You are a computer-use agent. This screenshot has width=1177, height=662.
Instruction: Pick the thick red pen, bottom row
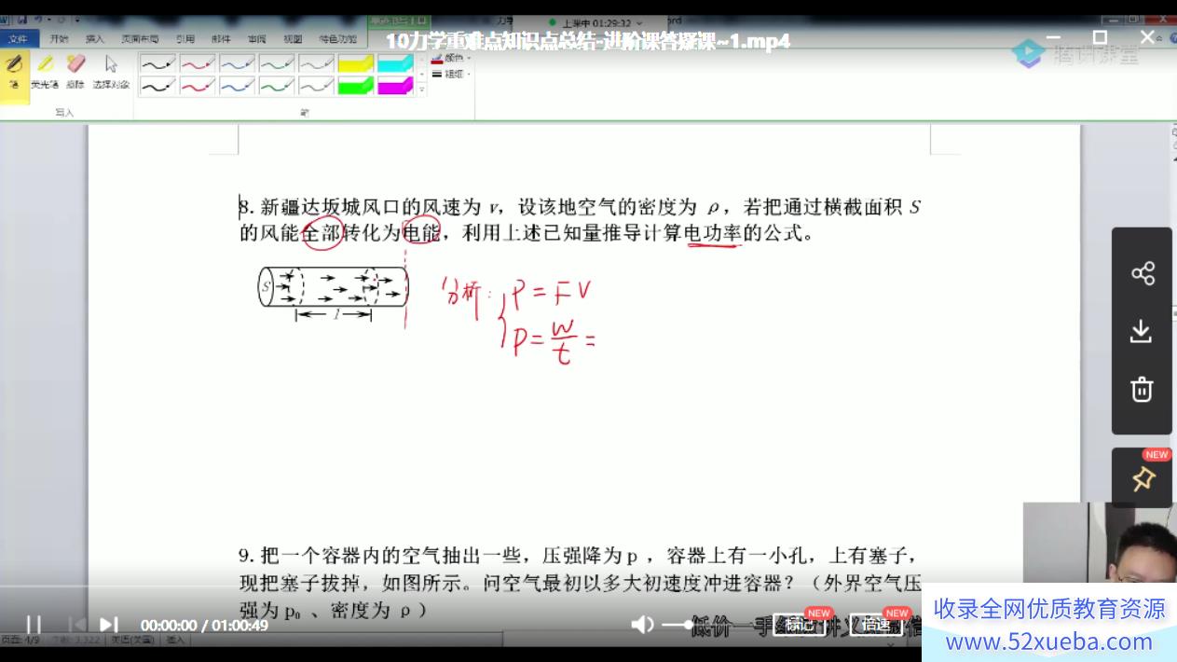point(198,85)
